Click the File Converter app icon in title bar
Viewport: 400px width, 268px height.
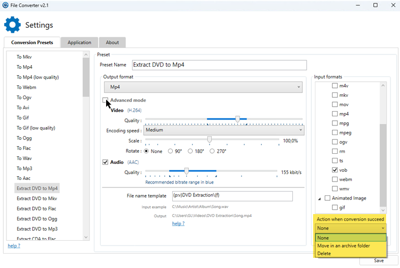[x=6, y=5]
